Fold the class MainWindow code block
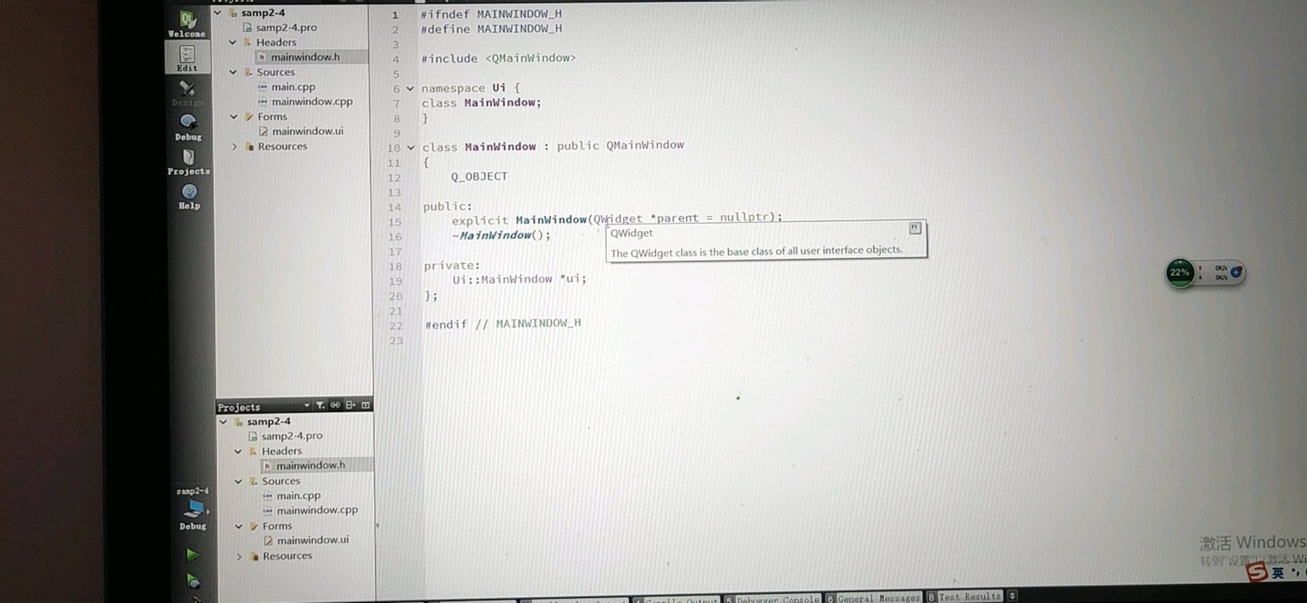Viewport: 1307px width, 603px height. [411, 148]
